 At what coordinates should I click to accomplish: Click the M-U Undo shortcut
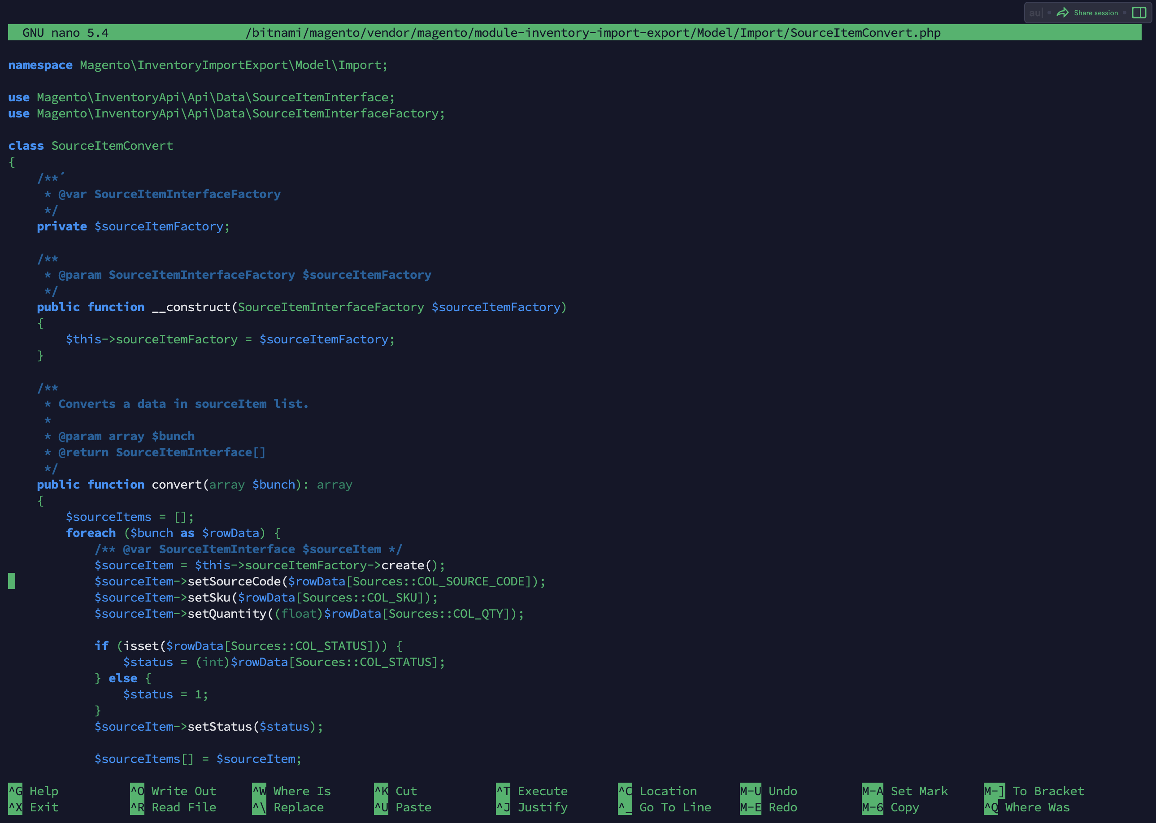pyautogui.click(x=750, y=791)
